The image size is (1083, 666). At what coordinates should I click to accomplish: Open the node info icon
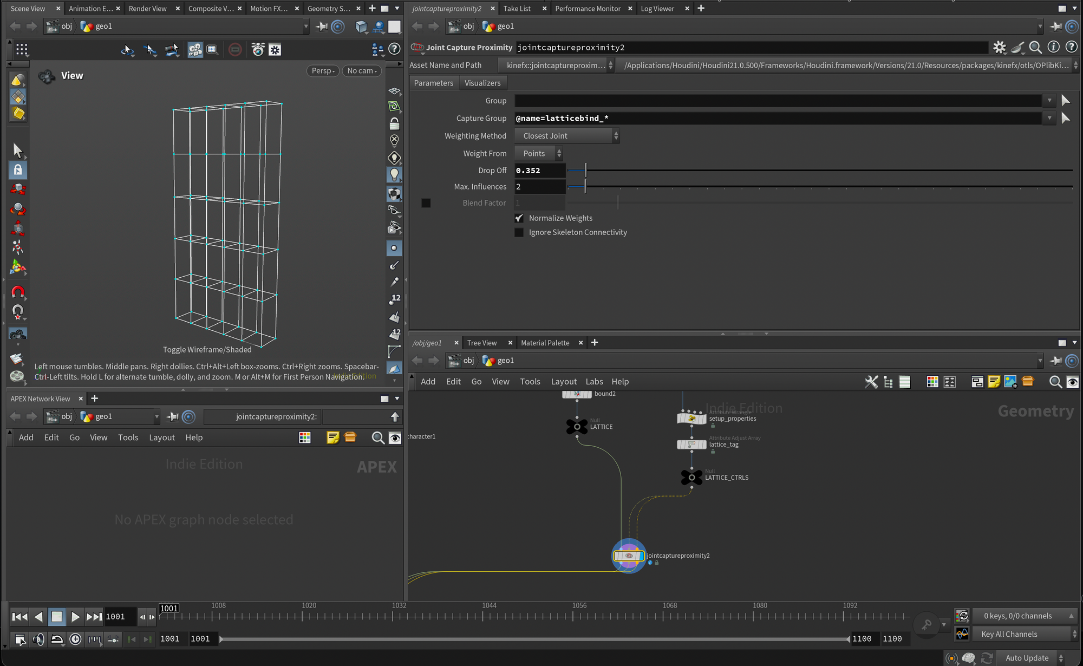1053,48
